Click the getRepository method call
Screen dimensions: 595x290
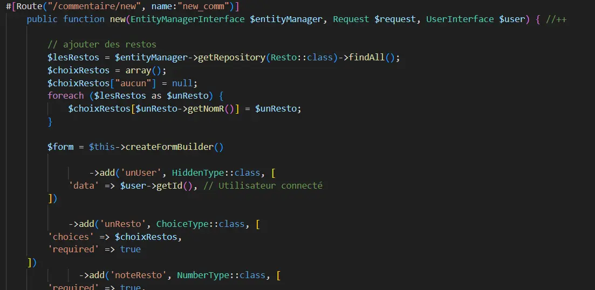coord(231,58)
